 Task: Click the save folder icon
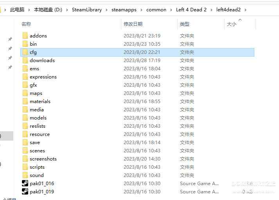pyautogui.click(x=25, y=142)
